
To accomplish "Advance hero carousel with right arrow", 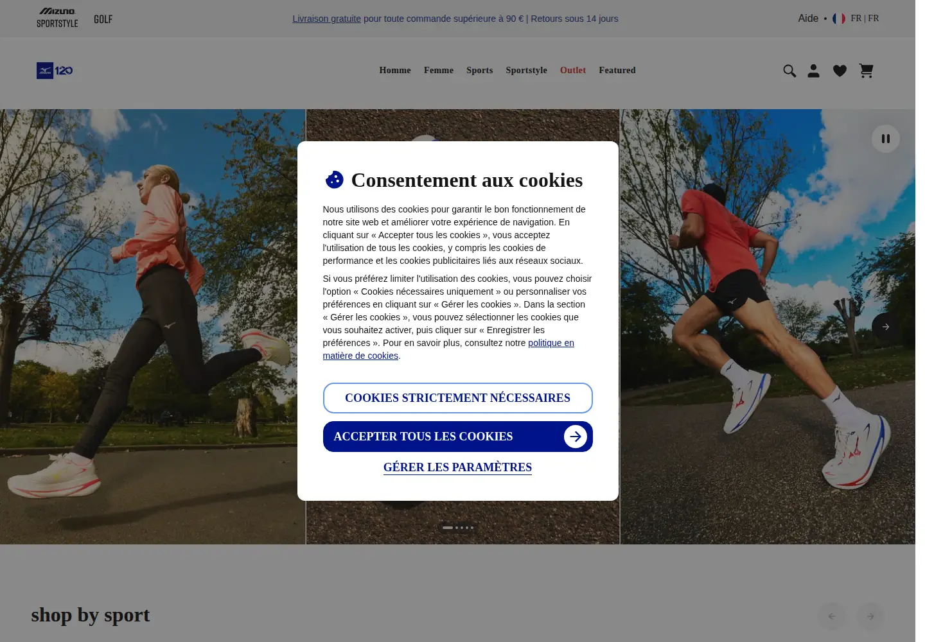I will point(885,327).
